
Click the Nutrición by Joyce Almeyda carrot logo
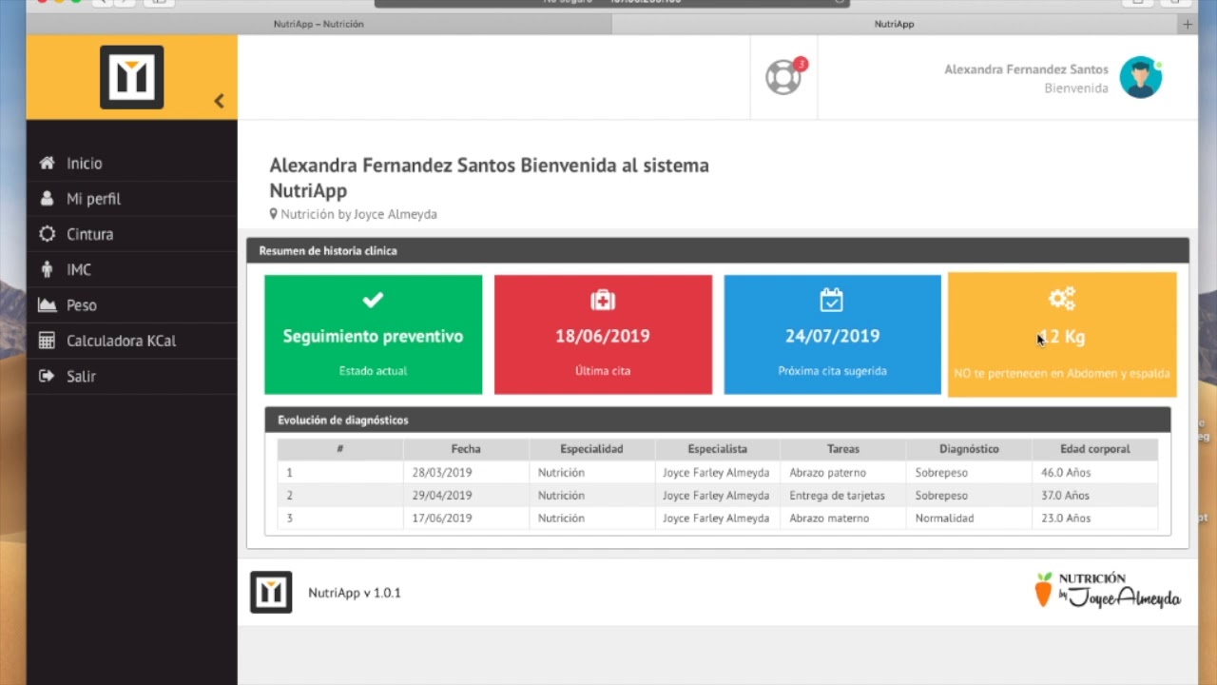pyautogui.click(x=1108, y=590)
